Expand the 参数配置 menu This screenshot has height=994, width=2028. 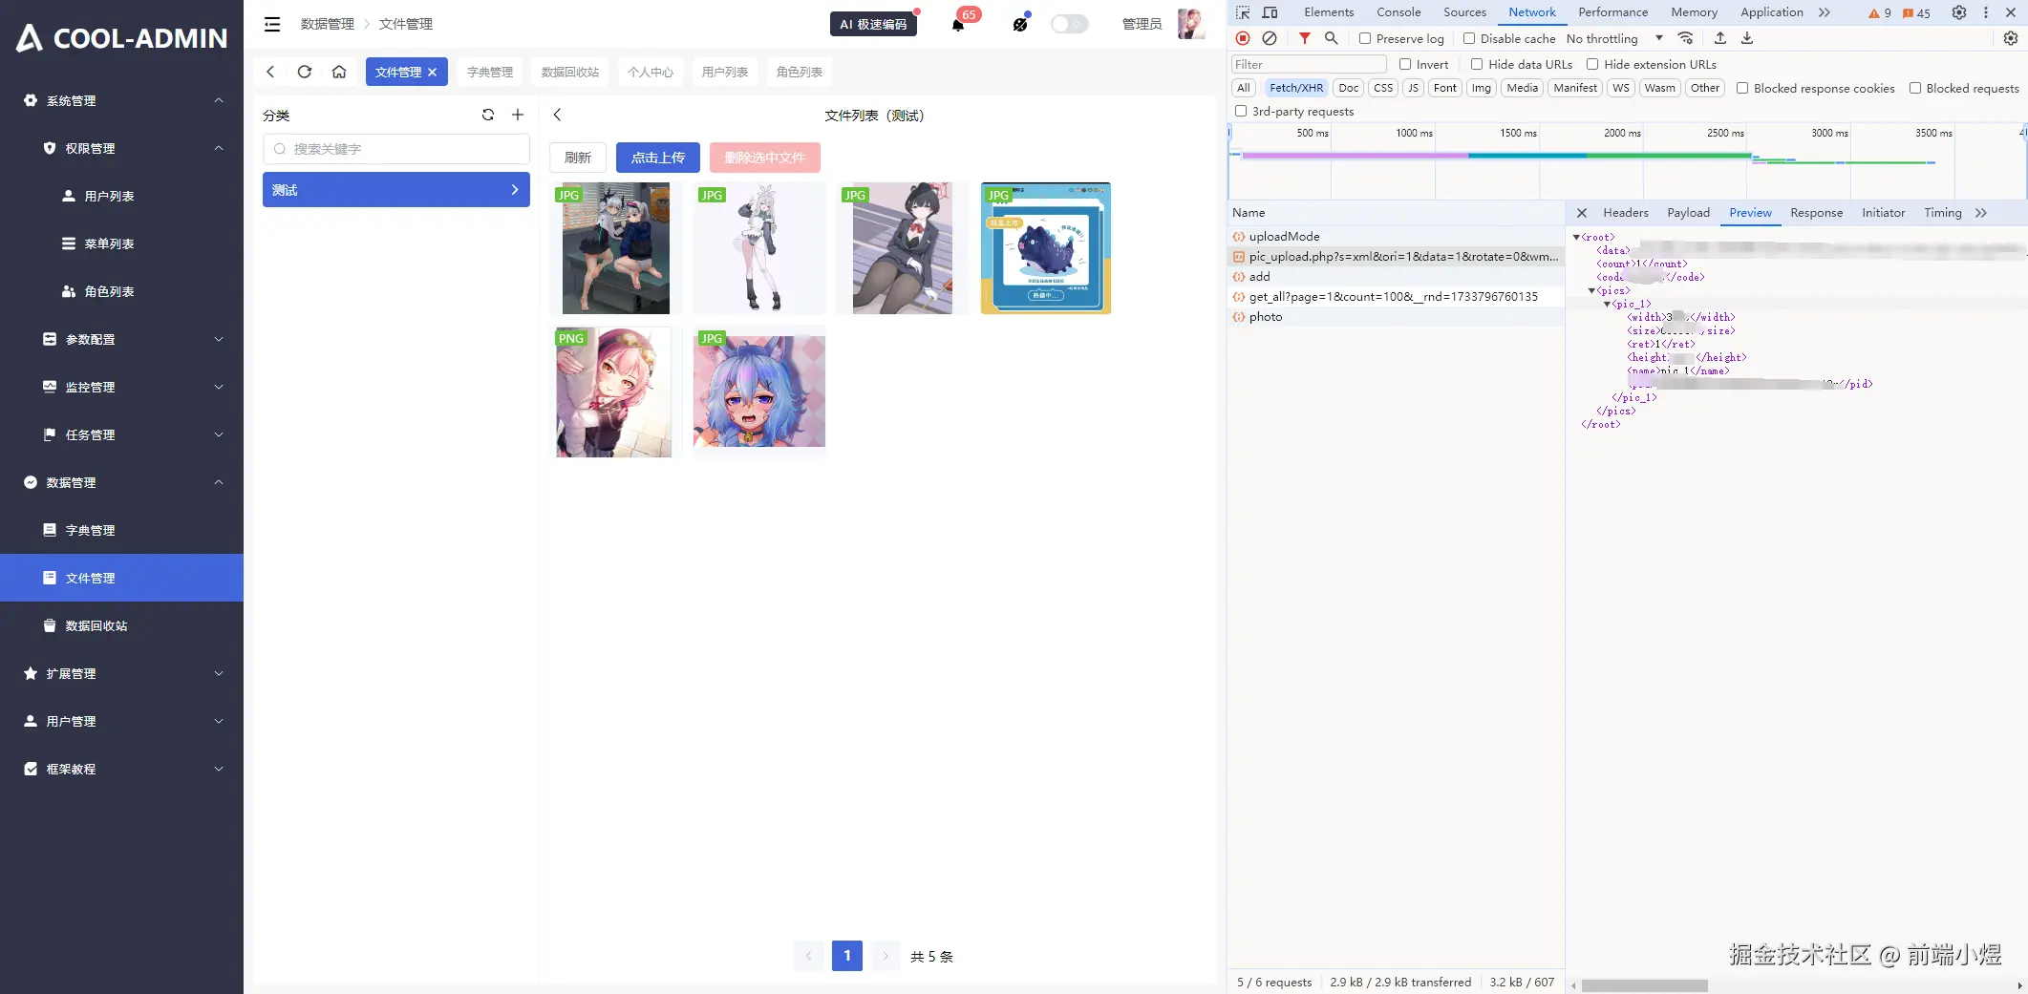pyautogui.click(x=122, y=339)
